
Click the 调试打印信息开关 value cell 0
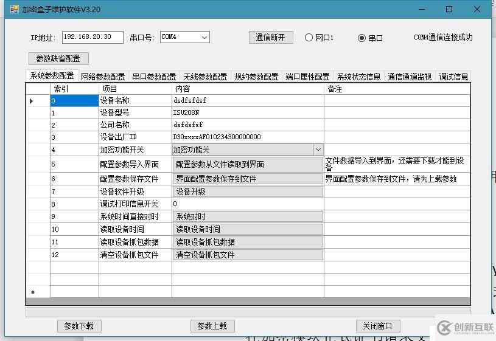point(248,204)
